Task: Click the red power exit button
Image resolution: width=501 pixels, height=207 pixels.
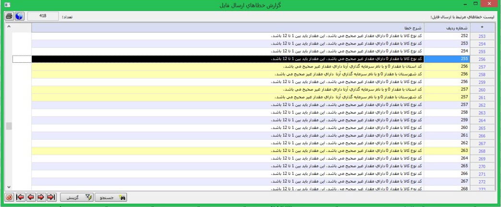Action: pos(9,197)
